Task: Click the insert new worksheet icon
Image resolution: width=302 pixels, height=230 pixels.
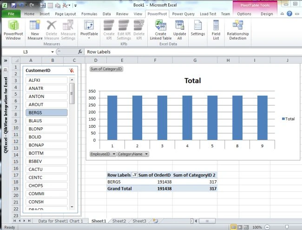Action: pos(155,221)
